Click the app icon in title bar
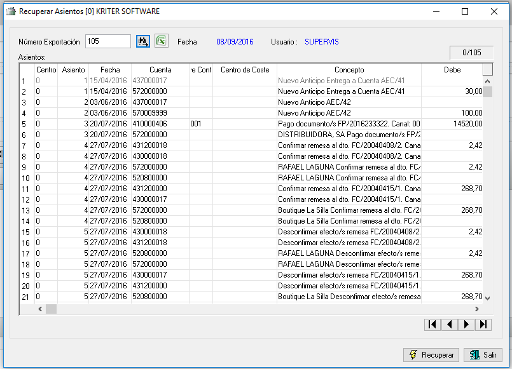This screenshot has height=369, width=512. 11,11
